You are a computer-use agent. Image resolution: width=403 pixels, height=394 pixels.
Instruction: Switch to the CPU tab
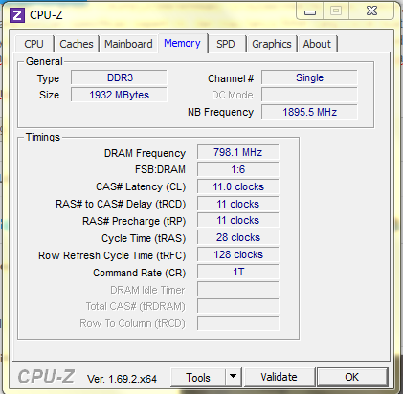(34, 44)
